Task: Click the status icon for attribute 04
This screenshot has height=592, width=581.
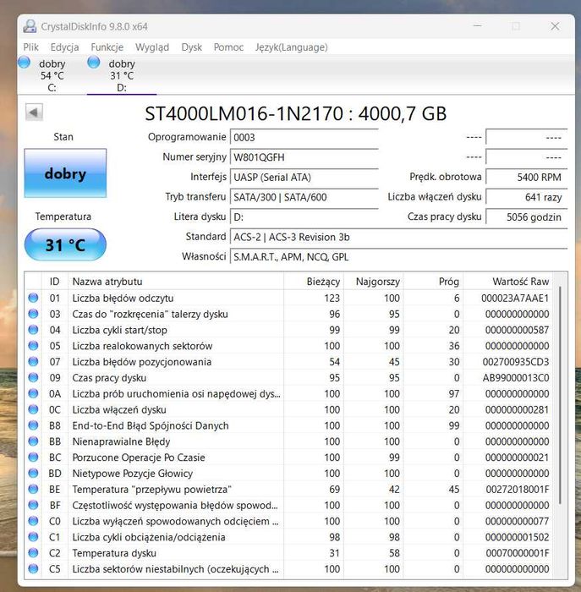Action: pos(33,330)
